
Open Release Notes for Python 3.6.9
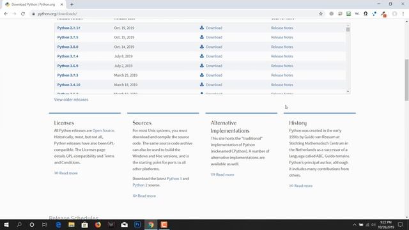coord(282,66)
